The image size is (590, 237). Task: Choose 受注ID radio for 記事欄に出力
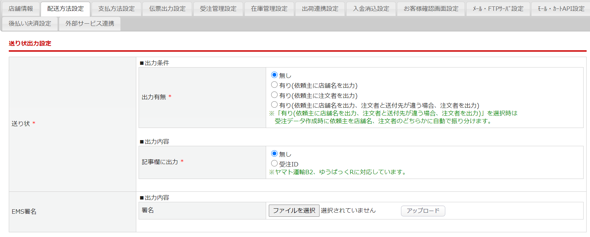coord(274,163)
